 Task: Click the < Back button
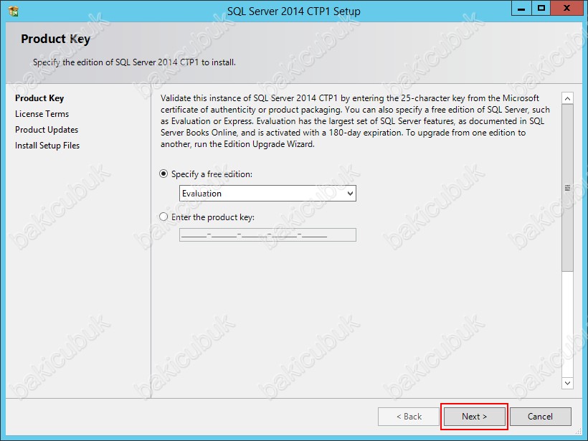coord(409,417)
